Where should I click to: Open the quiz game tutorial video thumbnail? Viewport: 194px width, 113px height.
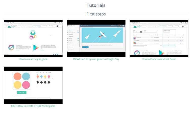point(33,38)
